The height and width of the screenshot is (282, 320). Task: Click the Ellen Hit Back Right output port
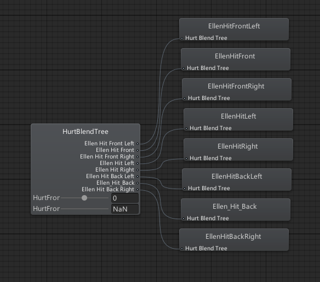pos(138,190)
